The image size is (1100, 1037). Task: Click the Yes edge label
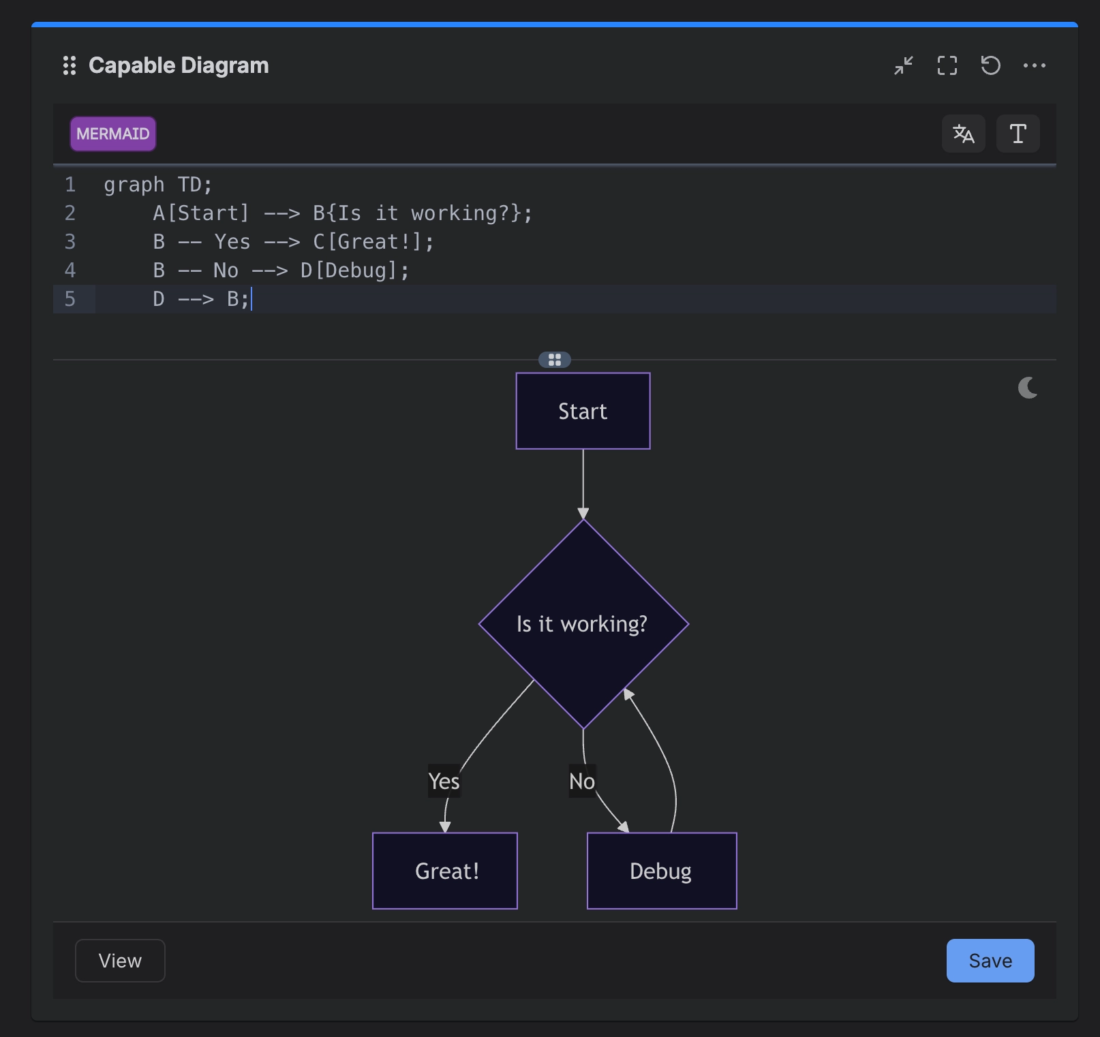pos(444,781)
